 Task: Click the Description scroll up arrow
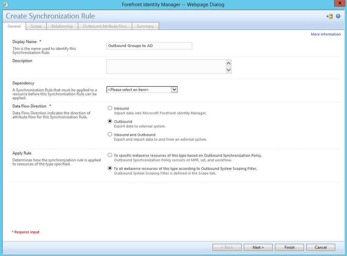[229, 63]
